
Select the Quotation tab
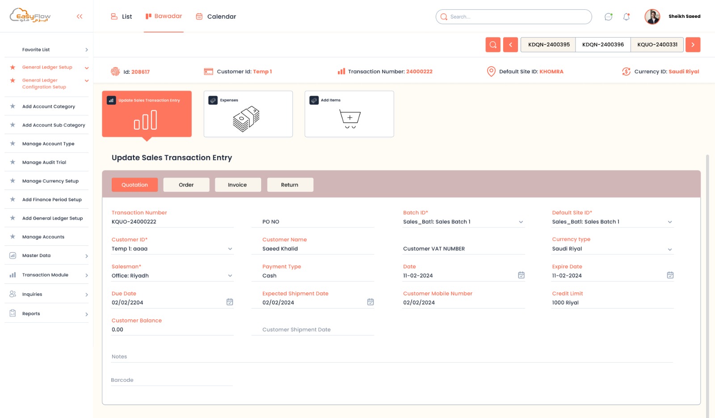[x=135, y=185]
